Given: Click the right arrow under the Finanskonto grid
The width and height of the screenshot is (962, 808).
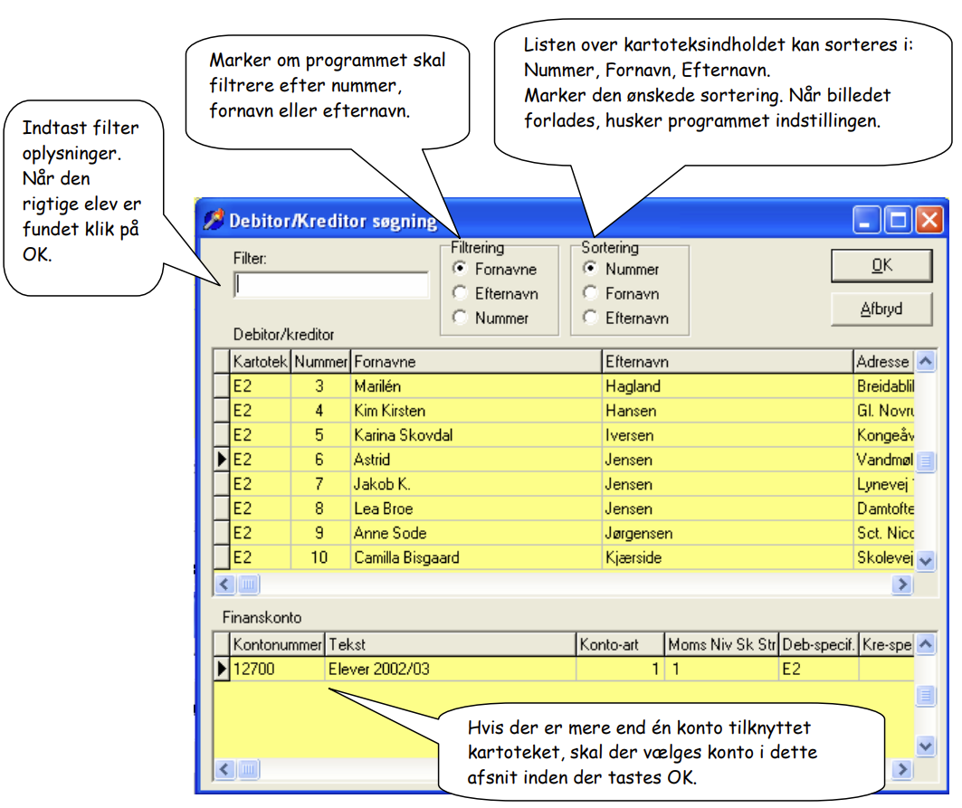Looking at the screenshot, I should point(902,769).
